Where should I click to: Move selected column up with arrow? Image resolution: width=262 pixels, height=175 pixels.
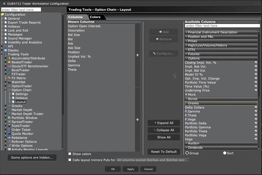[137, 55]
